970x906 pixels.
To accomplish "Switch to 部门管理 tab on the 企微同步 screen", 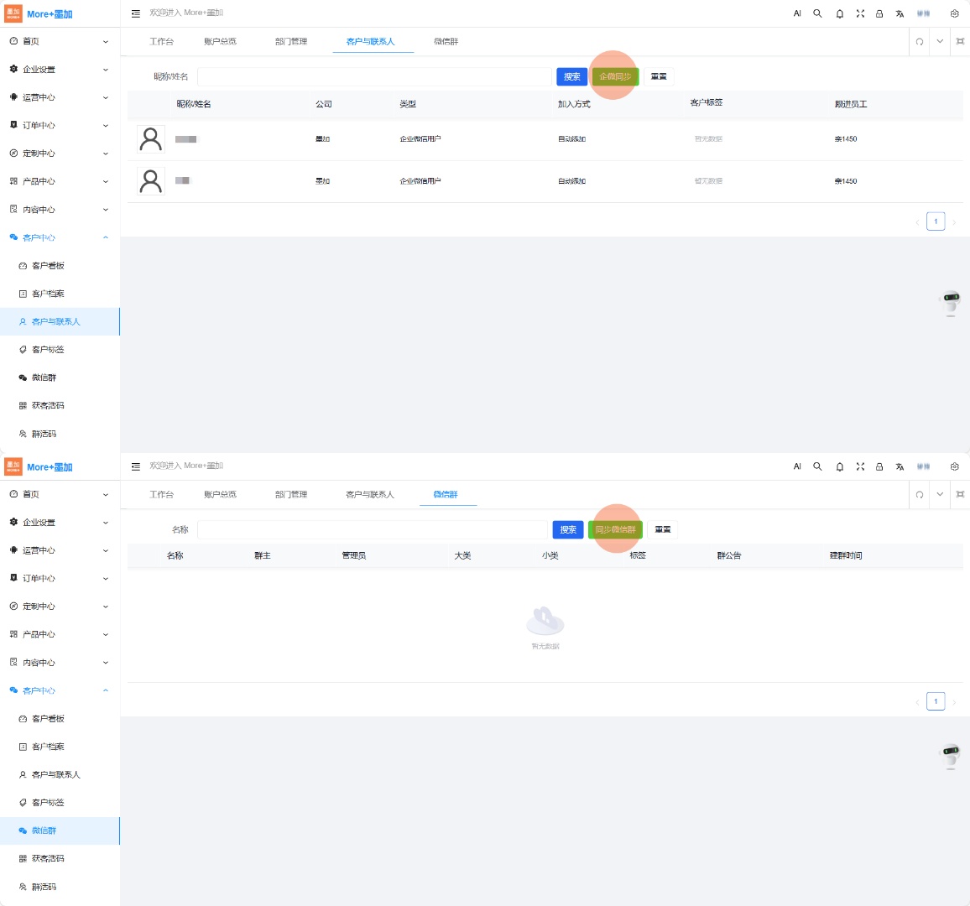I will (291, 42).
